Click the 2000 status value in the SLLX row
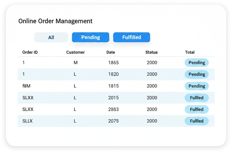The height and width of the screenshot is (153, 232). [x=152, y=121]
